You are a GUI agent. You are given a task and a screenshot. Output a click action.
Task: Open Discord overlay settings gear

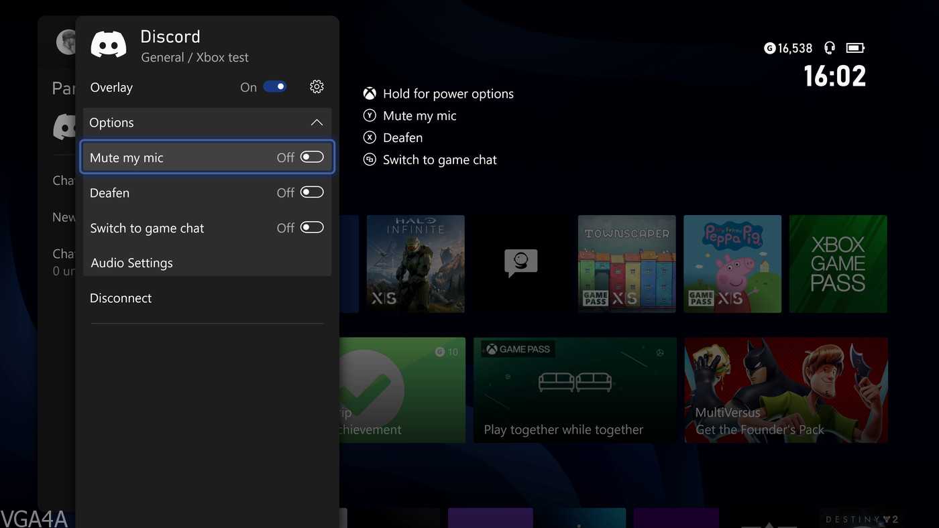(x=317, y=87)
